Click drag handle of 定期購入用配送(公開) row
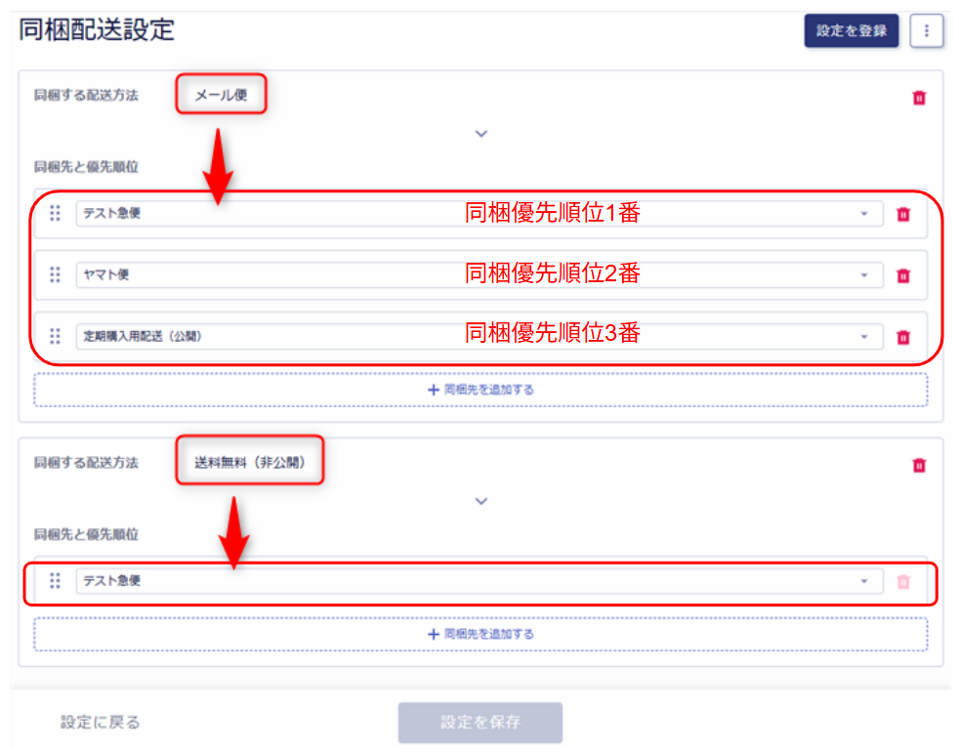The image size is (959, 753). (55, 336)
